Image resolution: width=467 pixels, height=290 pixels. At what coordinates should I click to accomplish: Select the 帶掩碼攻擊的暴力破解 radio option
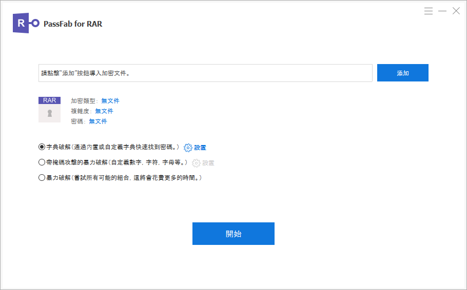click(42, 162)
